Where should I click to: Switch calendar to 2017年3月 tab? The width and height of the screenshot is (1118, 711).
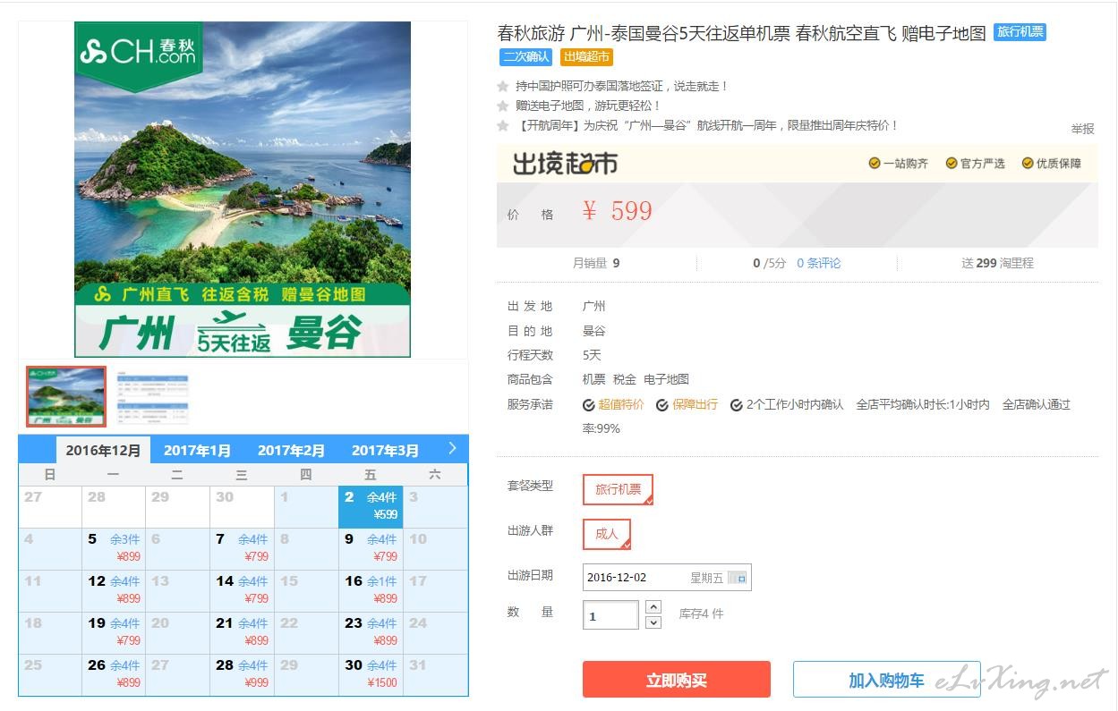pos(385,451)
